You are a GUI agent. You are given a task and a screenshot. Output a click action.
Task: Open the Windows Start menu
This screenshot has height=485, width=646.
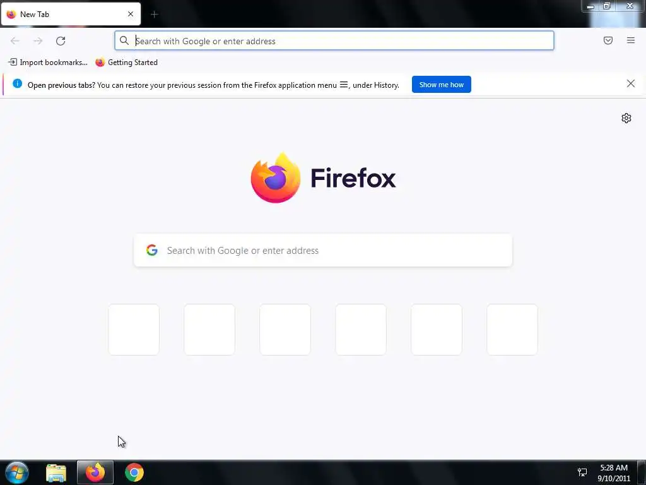click(17, 472)
